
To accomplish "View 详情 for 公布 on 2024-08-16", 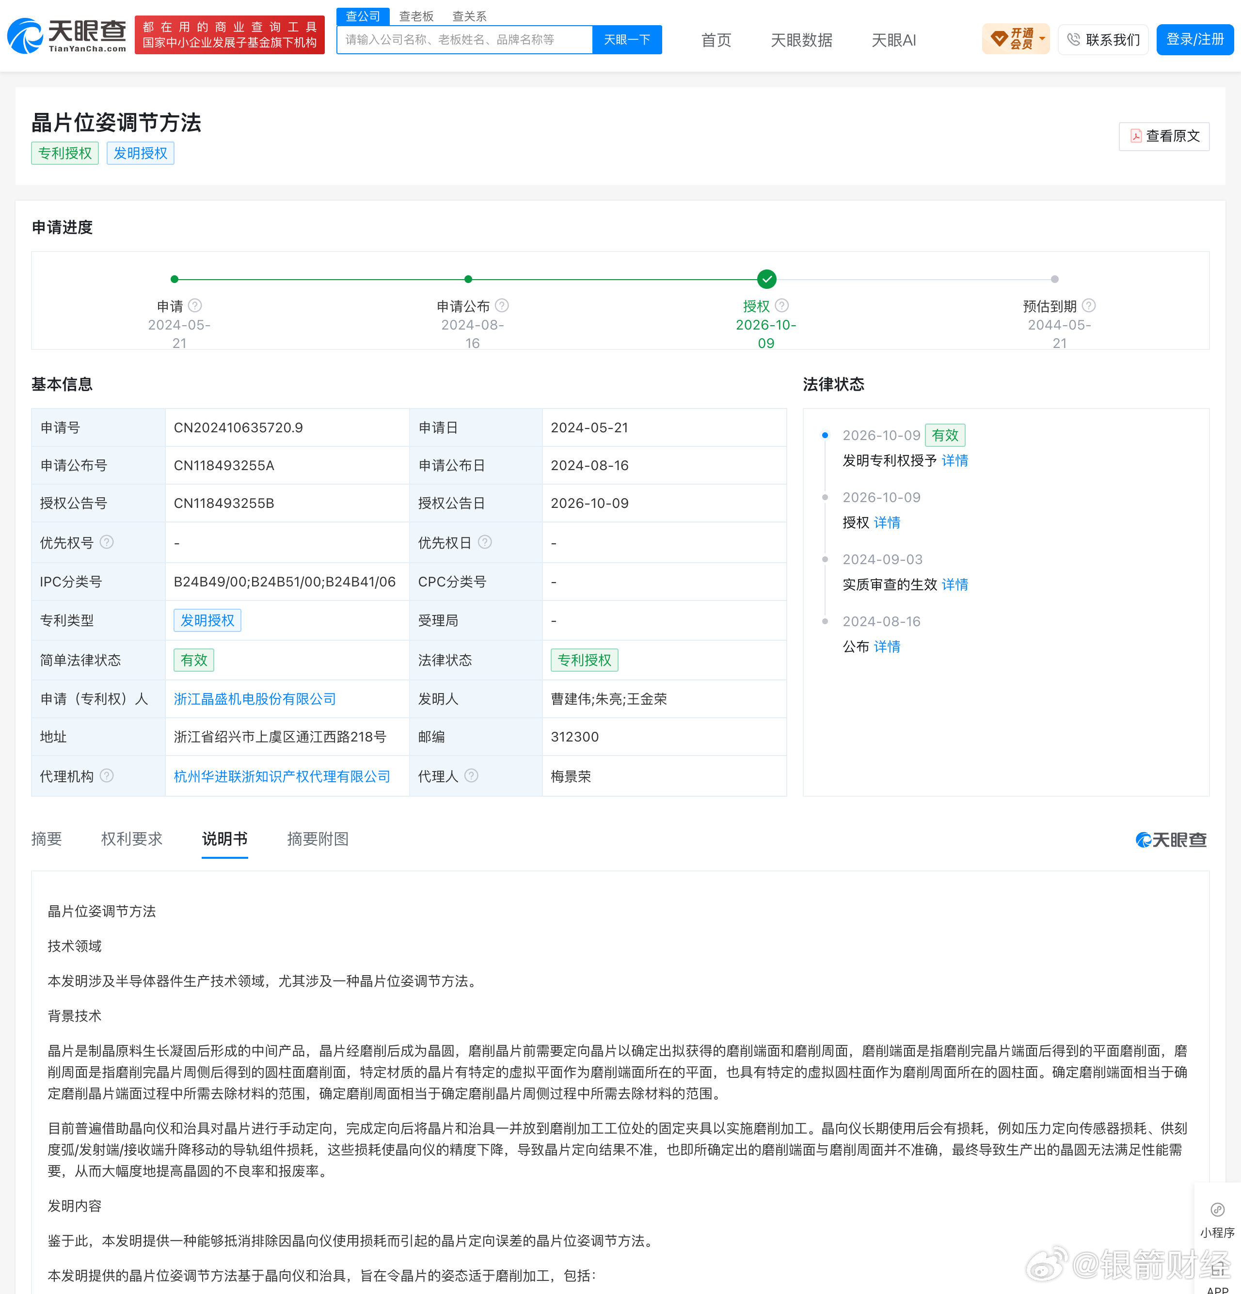I will (x=887, y=647).
